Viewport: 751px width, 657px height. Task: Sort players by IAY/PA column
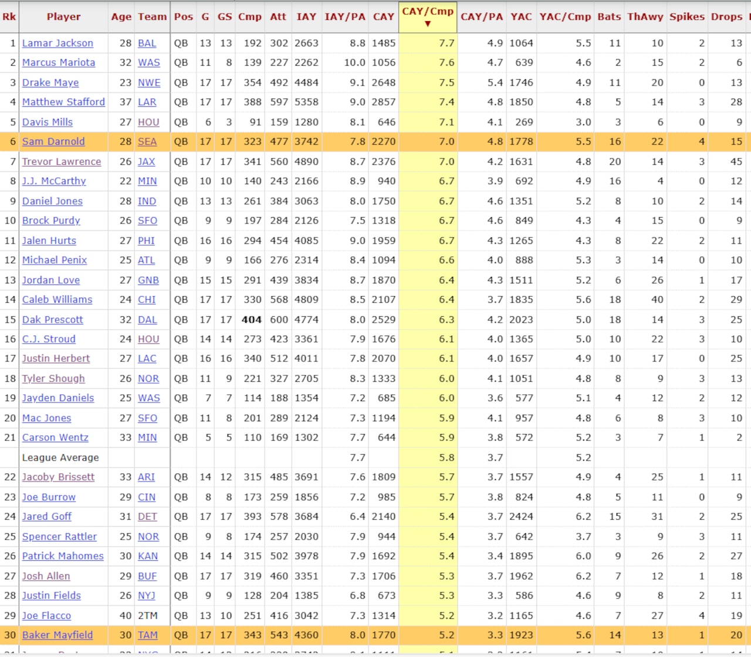point(345,16)
